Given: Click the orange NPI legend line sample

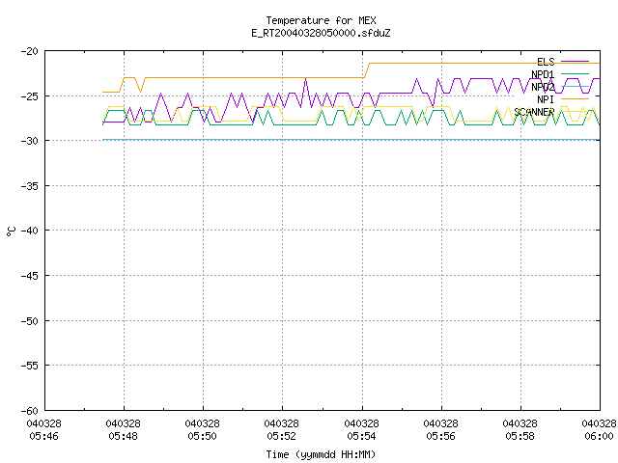Looking at the screenshot, I should pos(575,98).
